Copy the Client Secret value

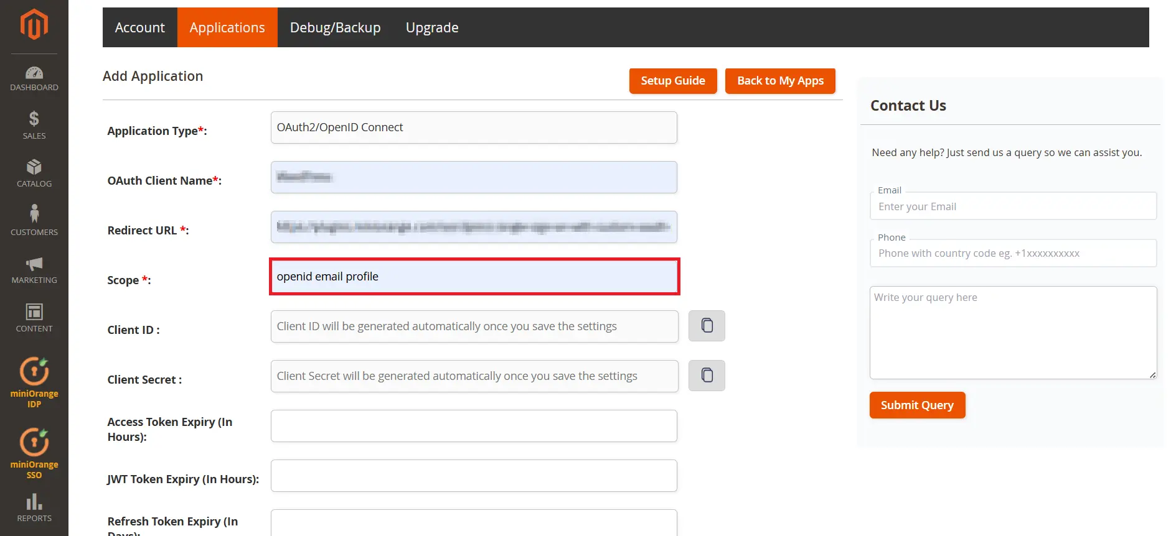tap(707, 376)
